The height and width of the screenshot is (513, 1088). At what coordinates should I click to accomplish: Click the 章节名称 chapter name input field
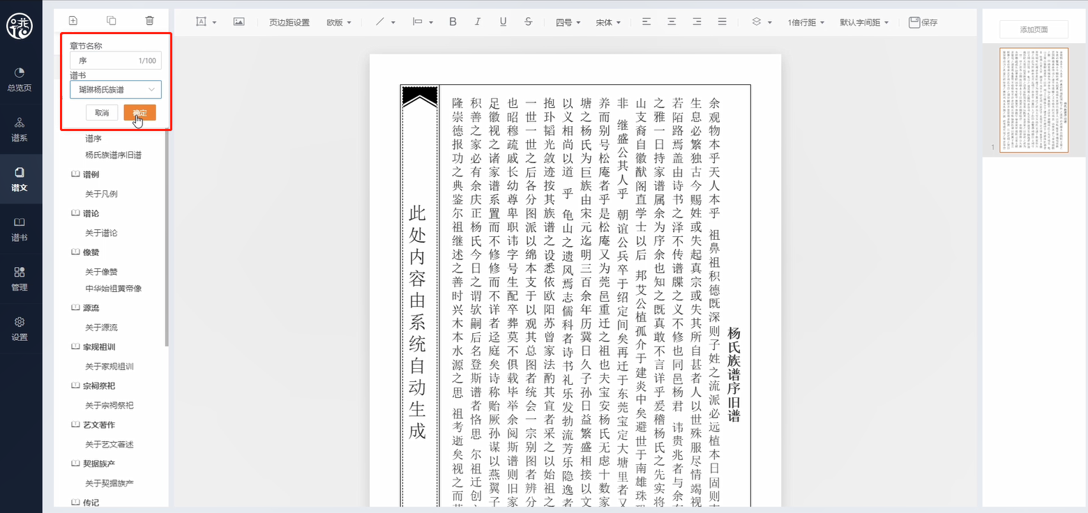point(115,61)
